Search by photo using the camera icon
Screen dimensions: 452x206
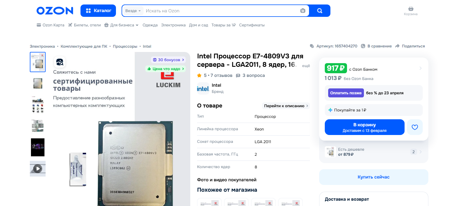point(303,11)
